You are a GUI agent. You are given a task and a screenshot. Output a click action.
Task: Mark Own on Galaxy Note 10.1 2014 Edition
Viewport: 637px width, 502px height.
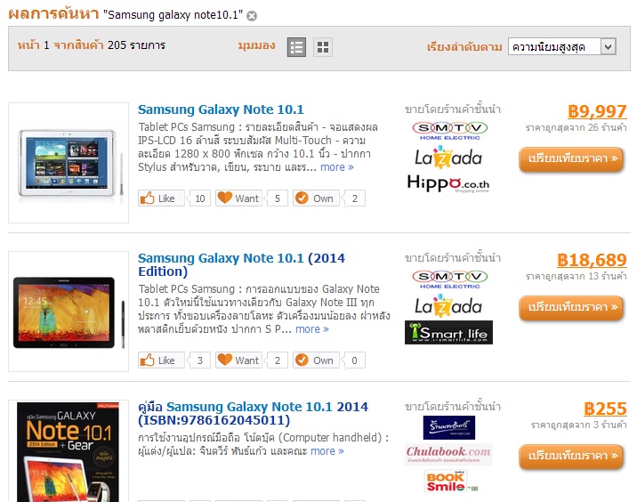(316, 360)
